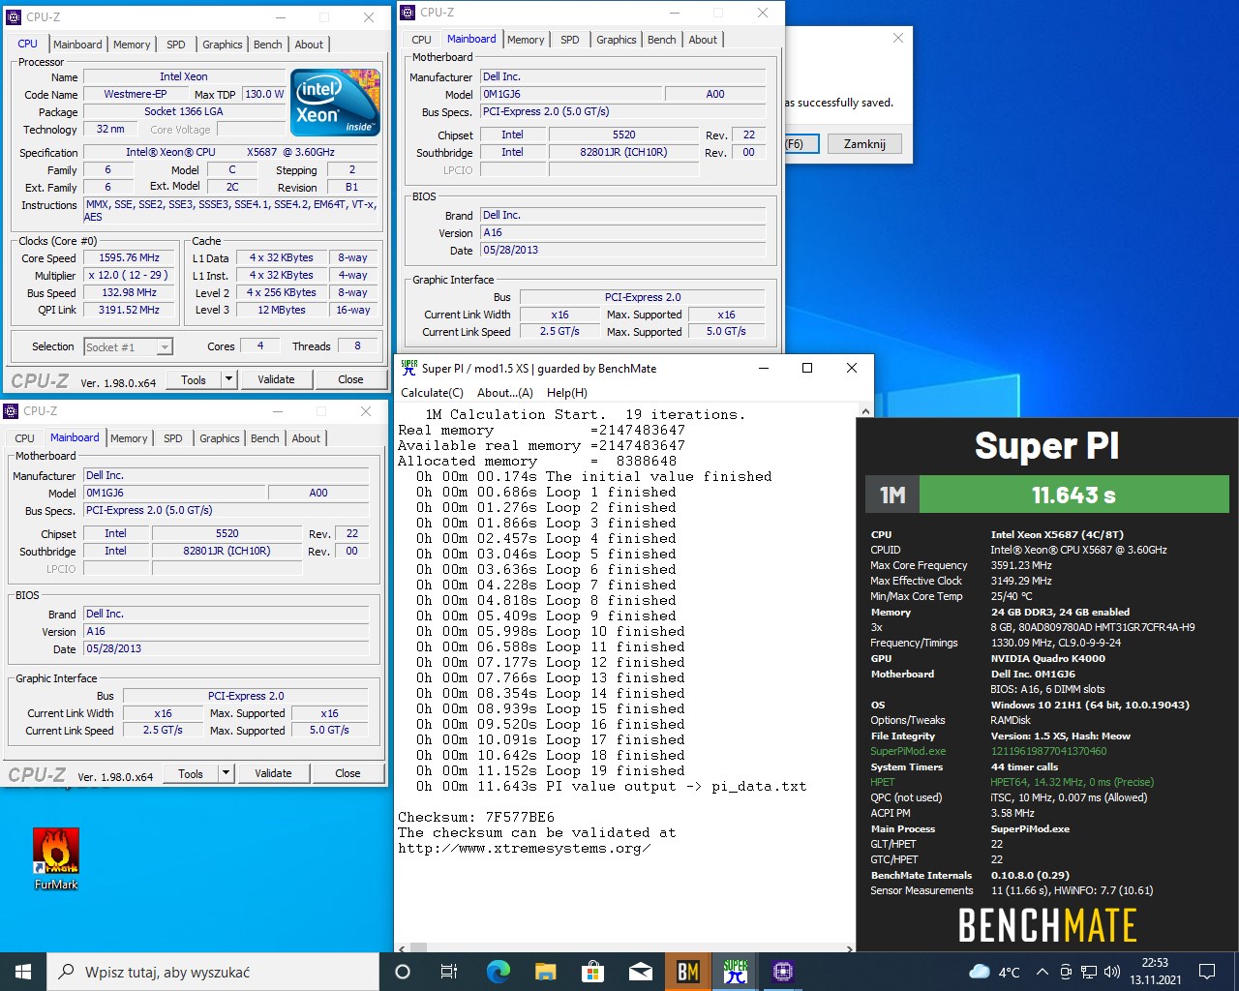The height and width of the screenshot is (991, 1239).
Task: Click the top-right CPU-Z window title icon
Action: click(x=408, y=13)
